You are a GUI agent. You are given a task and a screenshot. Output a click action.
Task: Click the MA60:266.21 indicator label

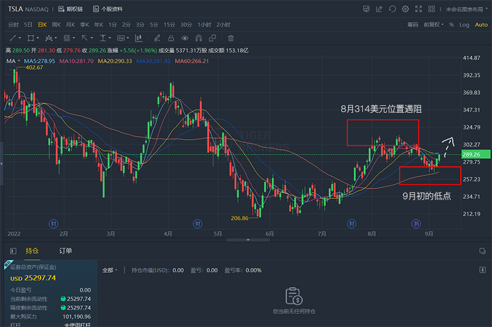pos(192,61)
